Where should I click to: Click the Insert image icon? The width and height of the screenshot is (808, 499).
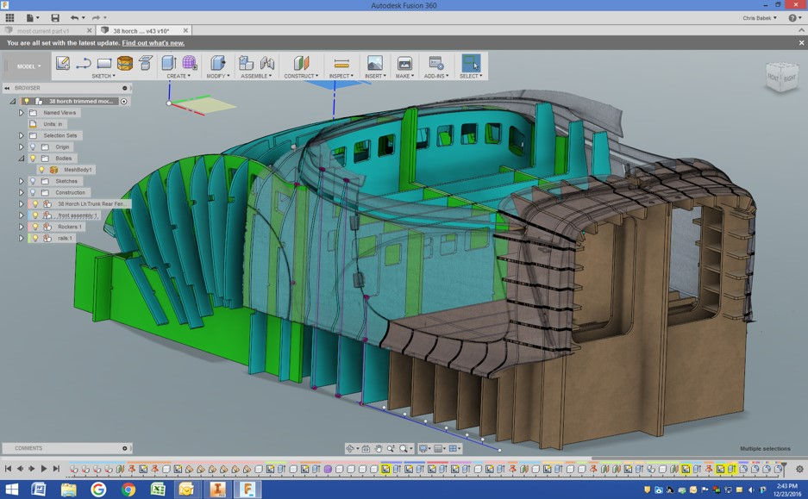tap(374, 63)
